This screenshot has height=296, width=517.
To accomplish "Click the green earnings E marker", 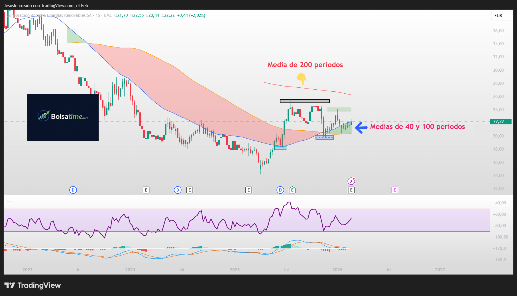I will coord(292,190).
